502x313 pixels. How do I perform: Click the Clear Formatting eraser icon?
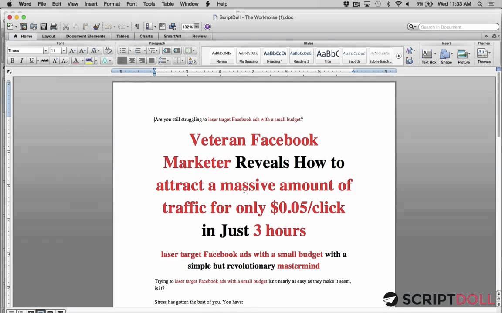[x=108, y=50]
